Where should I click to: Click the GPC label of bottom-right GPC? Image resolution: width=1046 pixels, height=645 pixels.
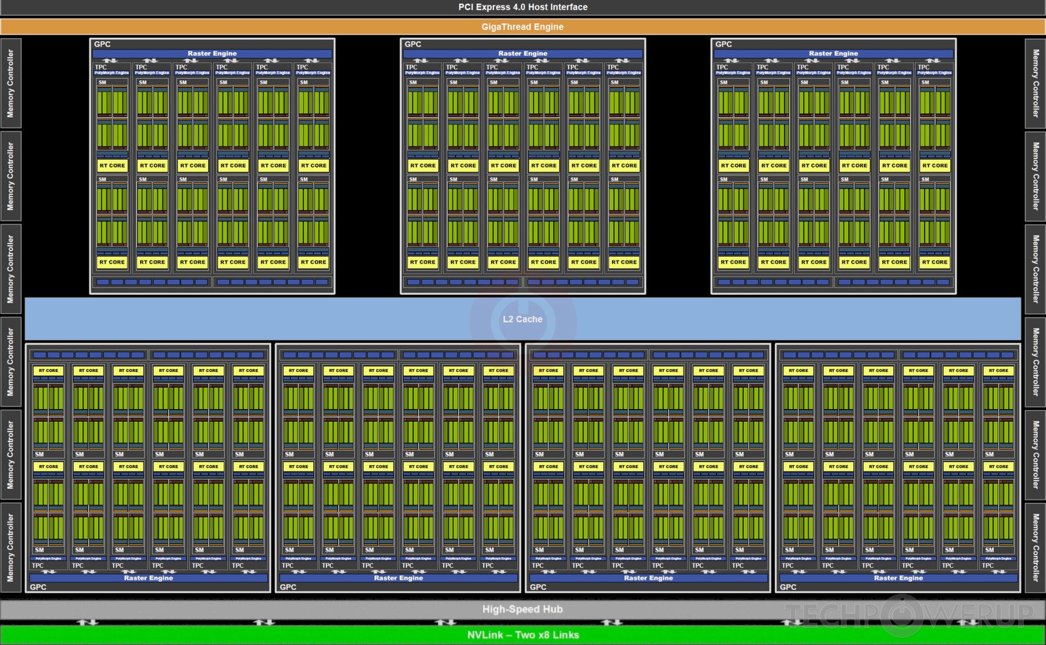click(x=788, y=587)
